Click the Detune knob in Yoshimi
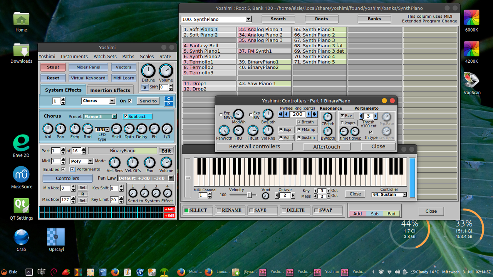The width and height of the screenshot is (493, 277). 148,71
